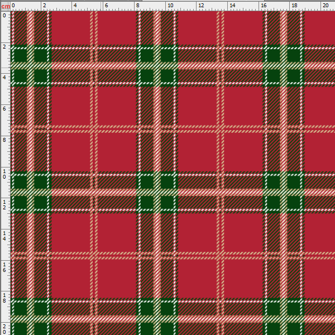Click the 6 mark on the vertical ruler

point(4,109)
